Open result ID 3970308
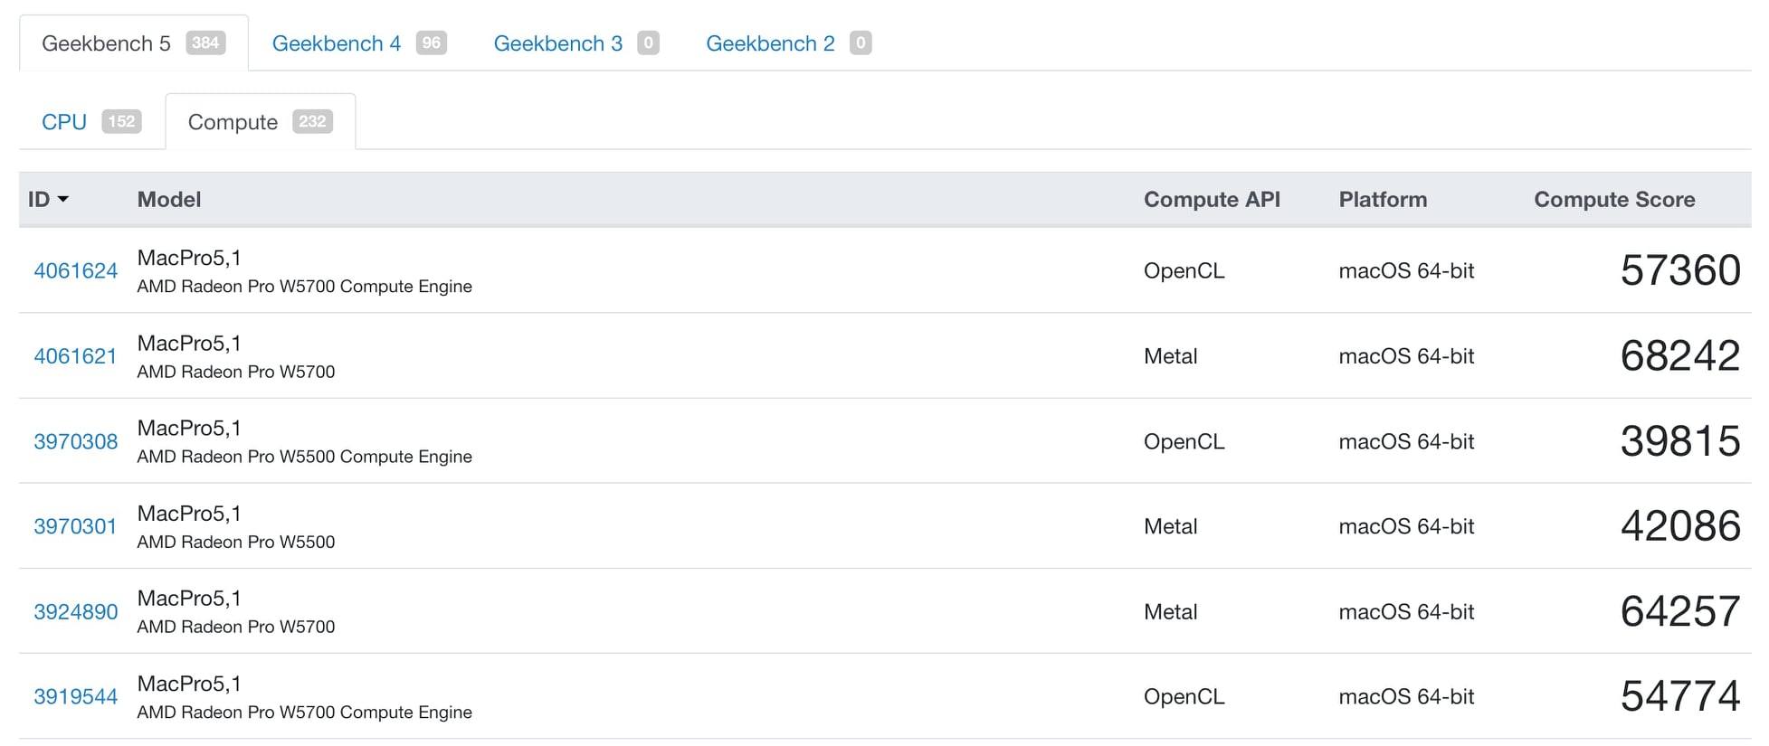 (76, 441)
